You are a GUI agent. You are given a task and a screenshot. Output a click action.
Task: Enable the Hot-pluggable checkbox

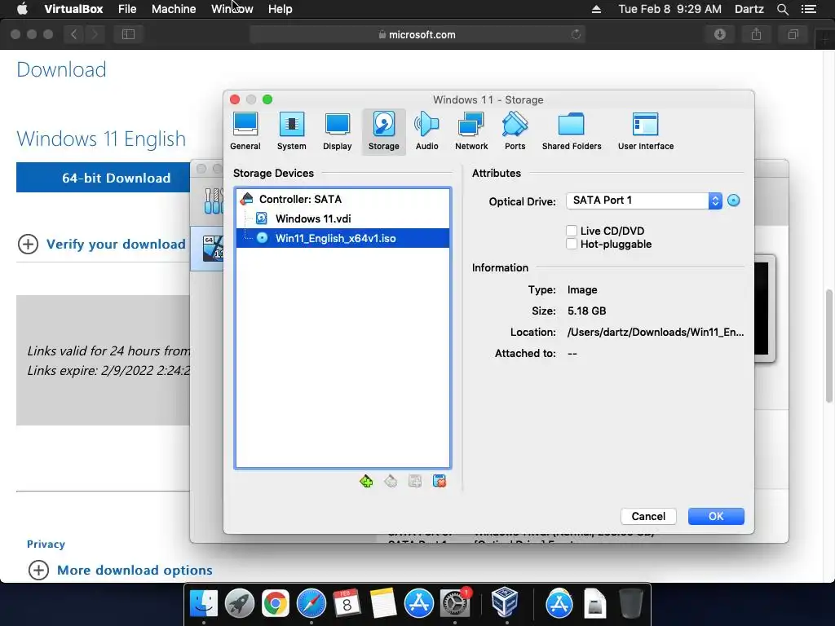(x=572, y=244)
